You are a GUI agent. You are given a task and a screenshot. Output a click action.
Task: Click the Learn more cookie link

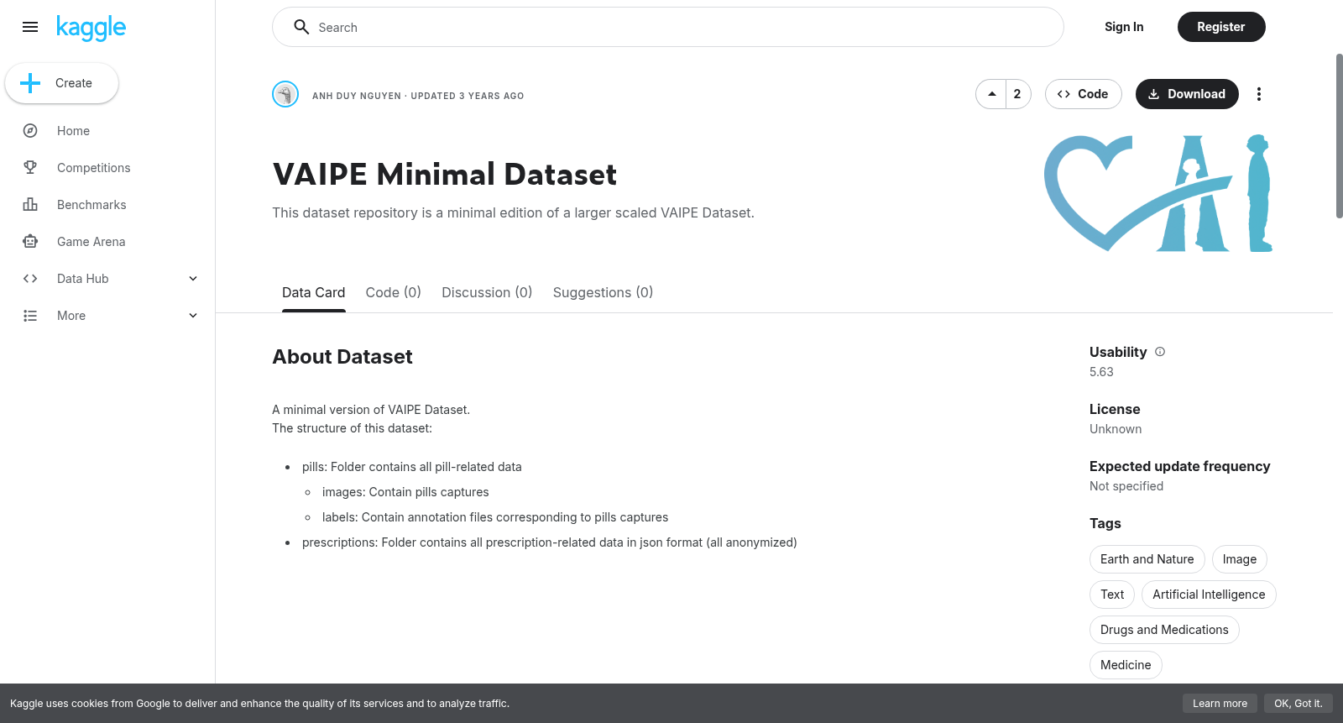click(1220, 704)
